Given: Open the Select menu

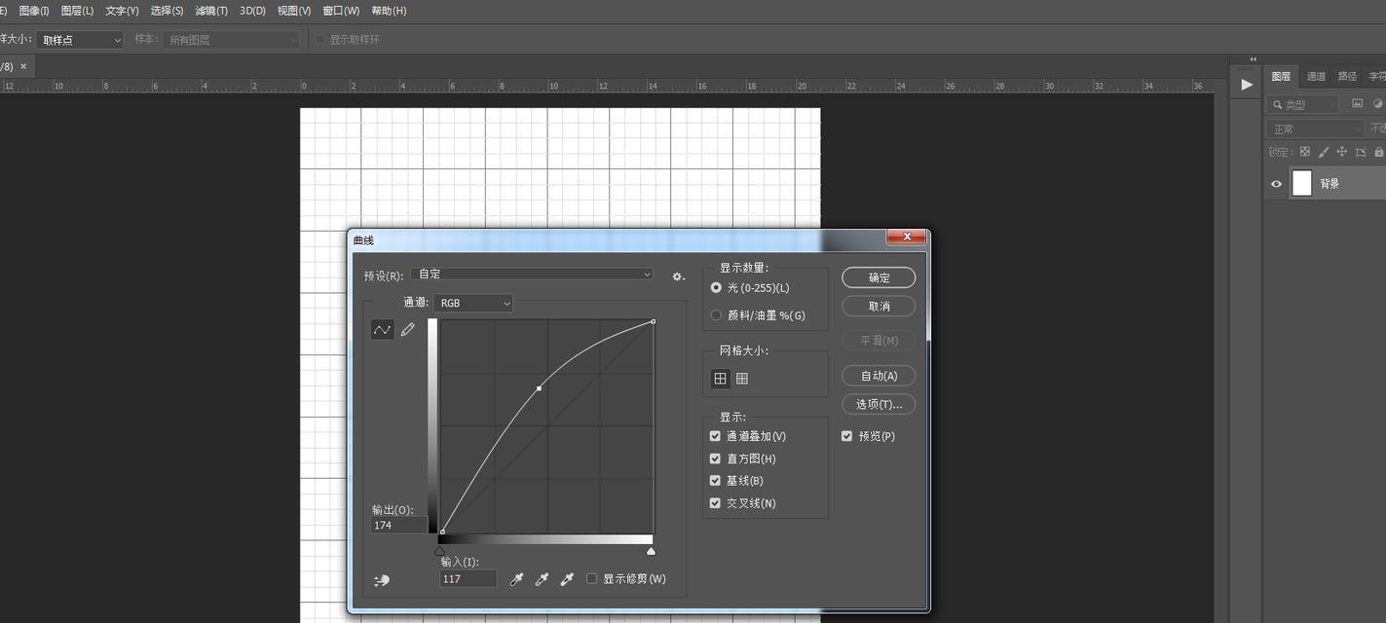Looking at the screenshot, I should (x=167, y=11).
